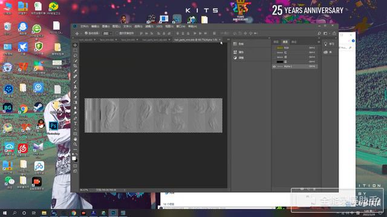Select the Clone Stamp tool
This screenshot has width=387, height=217.
tap(75, 87)
